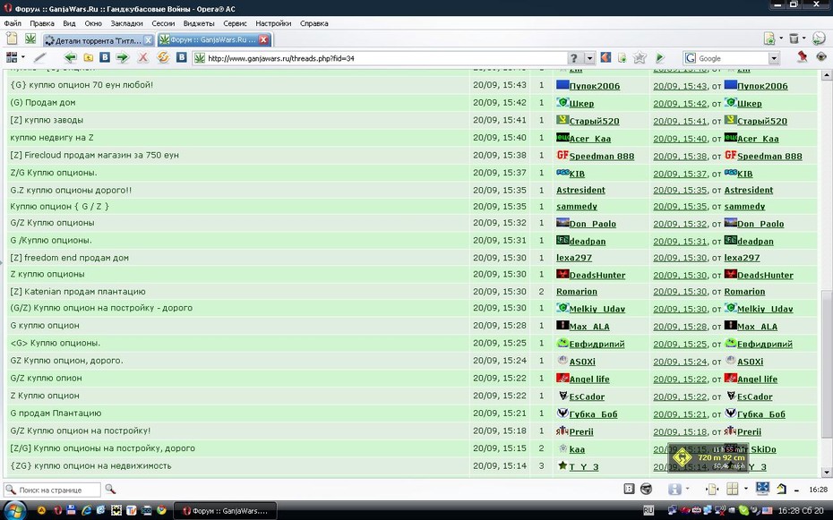The height and width of the screenshot is (520, 833).
Task: Close the Форум GanjaWars.Ru tab
Action: pos(263,39)
